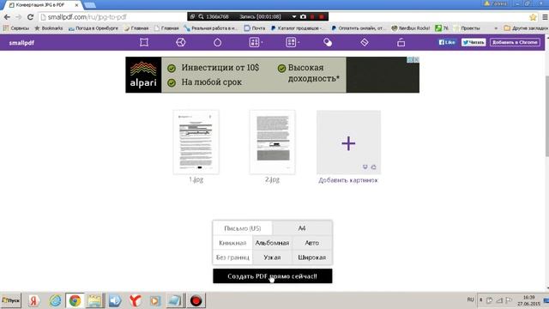
Task: Open the Сервисы bookmark
Action: click(16, 28)
